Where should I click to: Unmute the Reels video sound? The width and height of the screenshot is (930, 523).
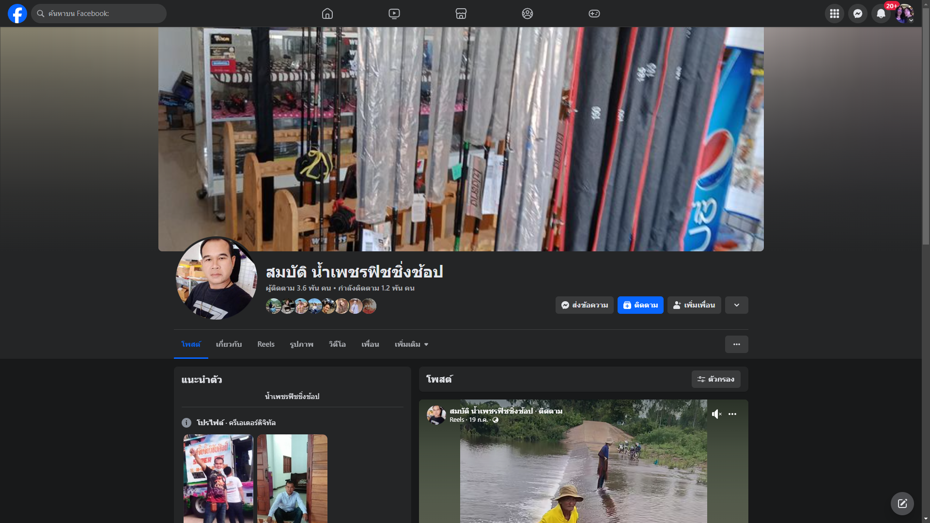click(x=716, y=414)
